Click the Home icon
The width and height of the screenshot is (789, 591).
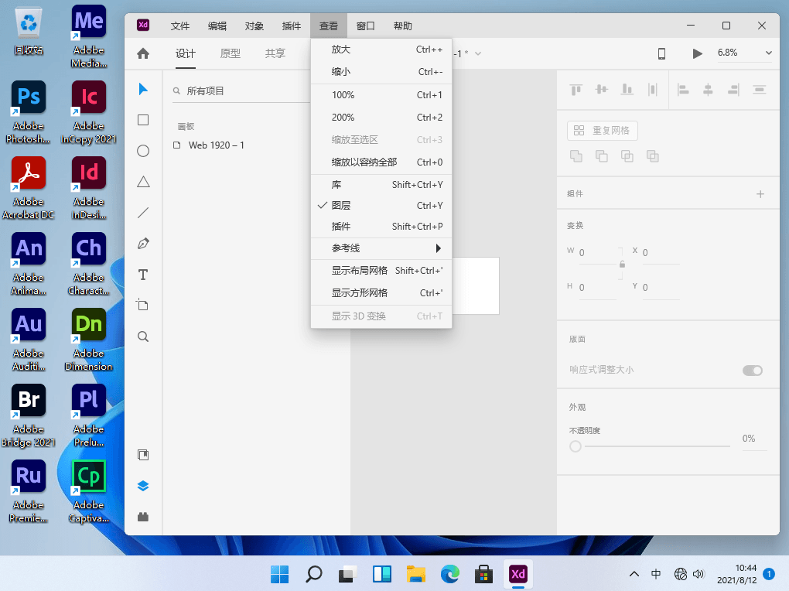pyautogui.click(x=143, y=53)
